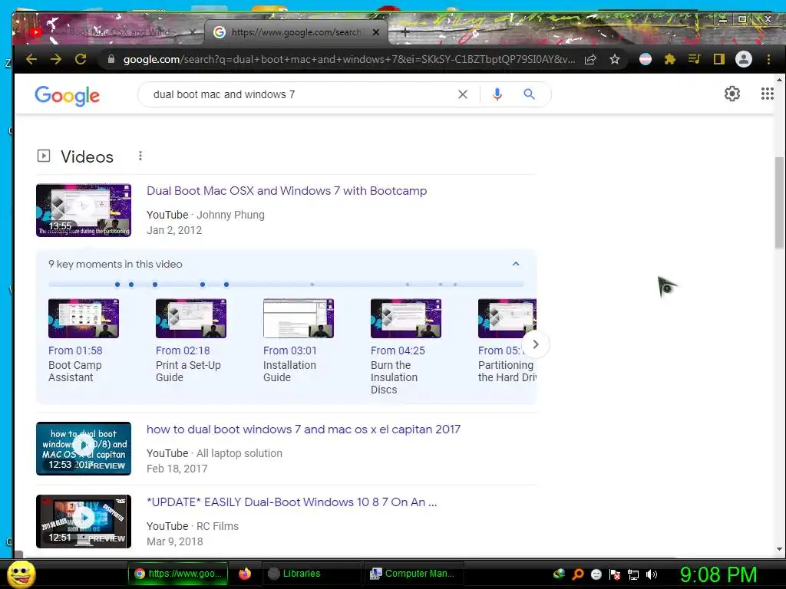Open Google quick settings gear

click(x=732, y=94)
